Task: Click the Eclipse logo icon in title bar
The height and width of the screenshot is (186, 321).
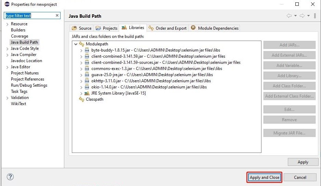Action: (7, 4)
